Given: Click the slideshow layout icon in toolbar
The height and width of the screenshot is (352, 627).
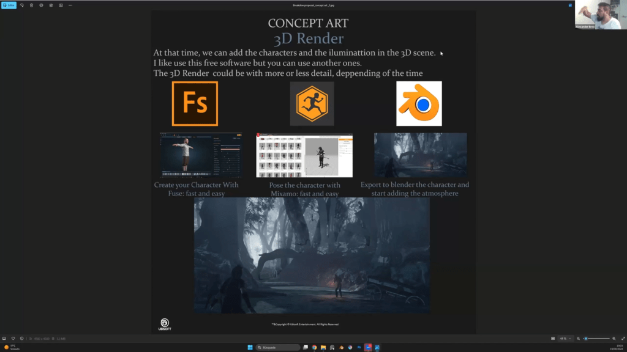Looking at the screenshot, I should click(61, 5).
